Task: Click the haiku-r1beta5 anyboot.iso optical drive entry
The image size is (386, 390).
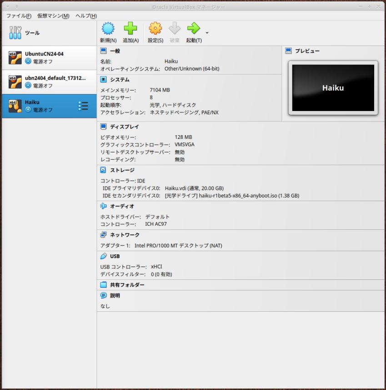Action: [232, 196]
